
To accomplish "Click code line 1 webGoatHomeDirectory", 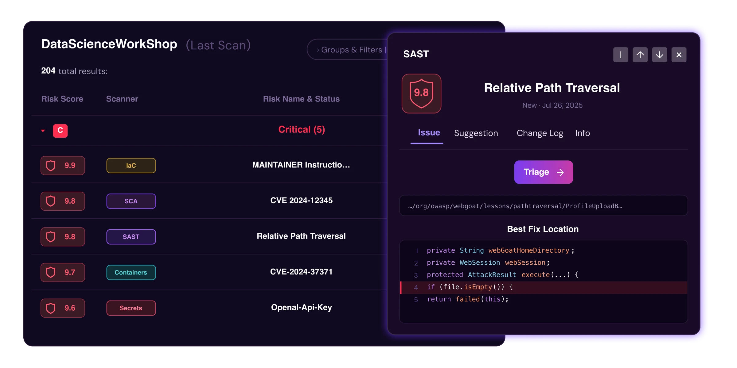I will click(501, 251).
